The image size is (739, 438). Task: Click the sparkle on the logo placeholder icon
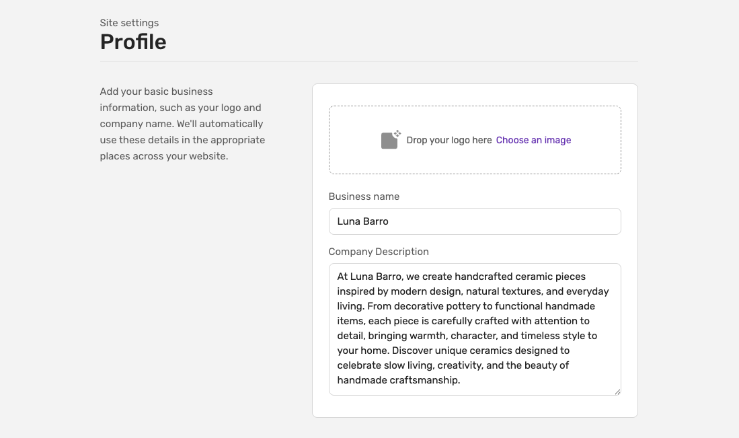click(397, 133)
